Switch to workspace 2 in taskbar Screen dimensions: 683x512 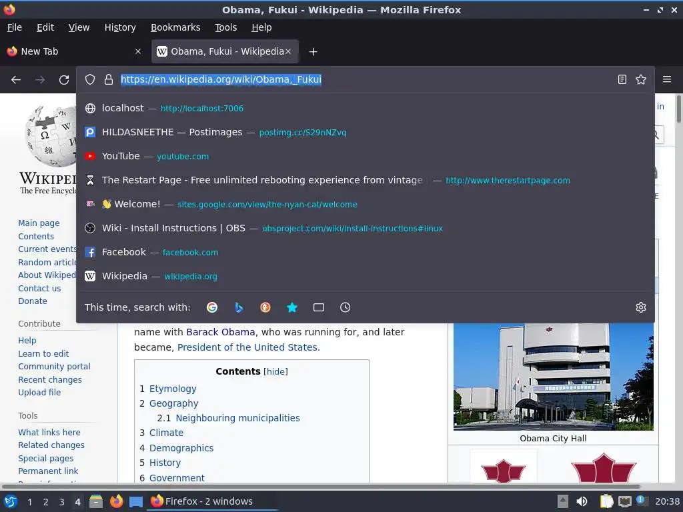point(46,502)
